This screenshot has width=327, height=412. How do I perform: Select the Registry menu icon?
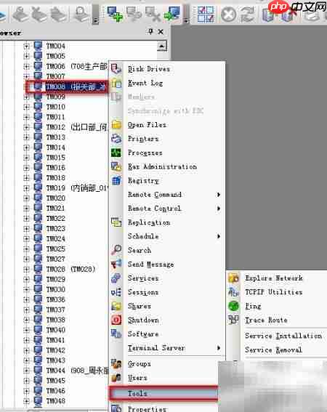[x=116, y=180]
